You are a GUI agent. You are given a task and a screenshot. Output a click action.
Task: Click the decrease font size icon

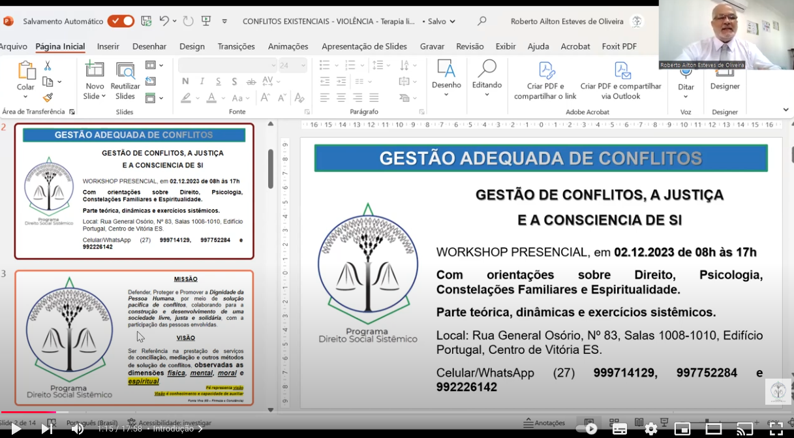[x=282, y=98]
